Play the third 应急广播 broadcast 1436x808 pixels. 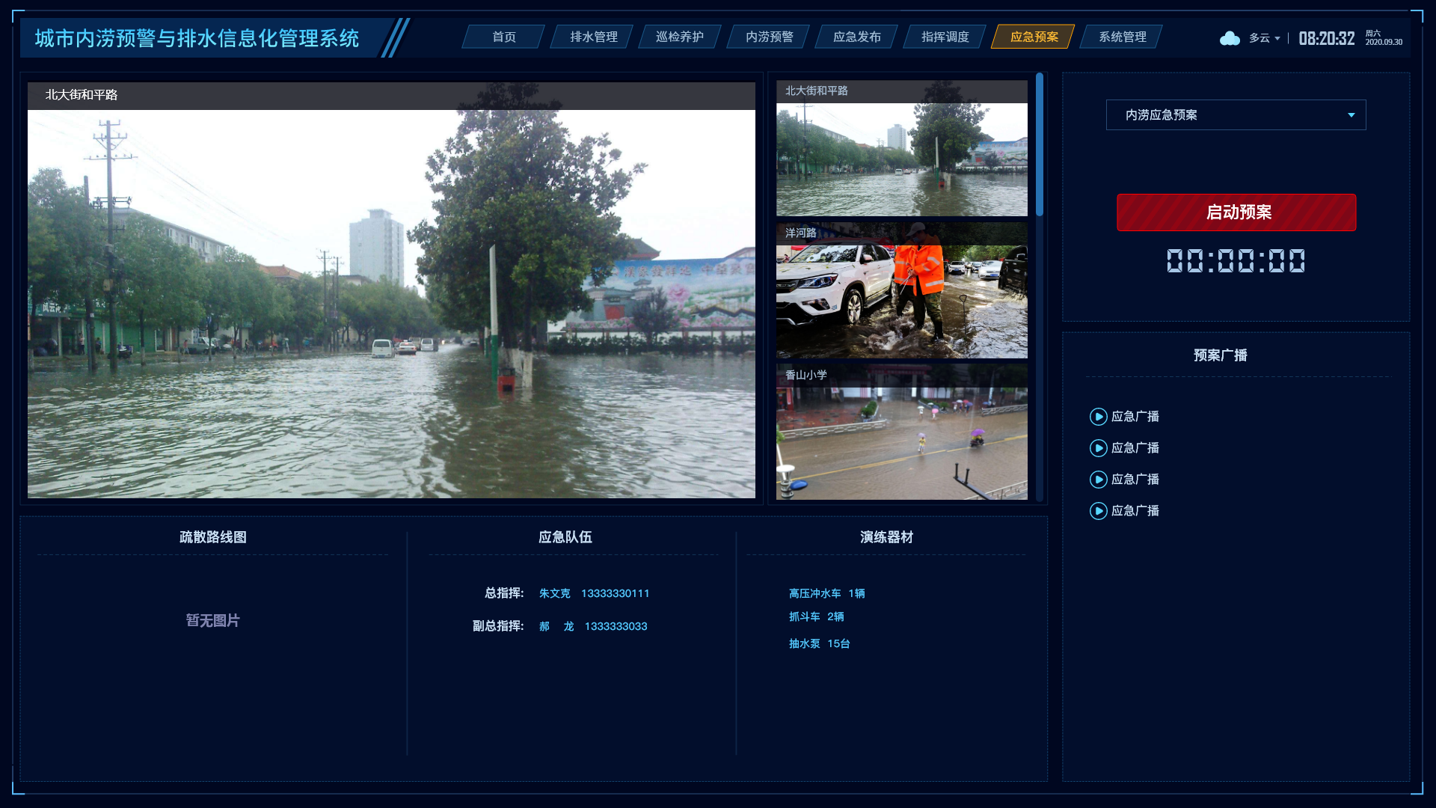1098,480
